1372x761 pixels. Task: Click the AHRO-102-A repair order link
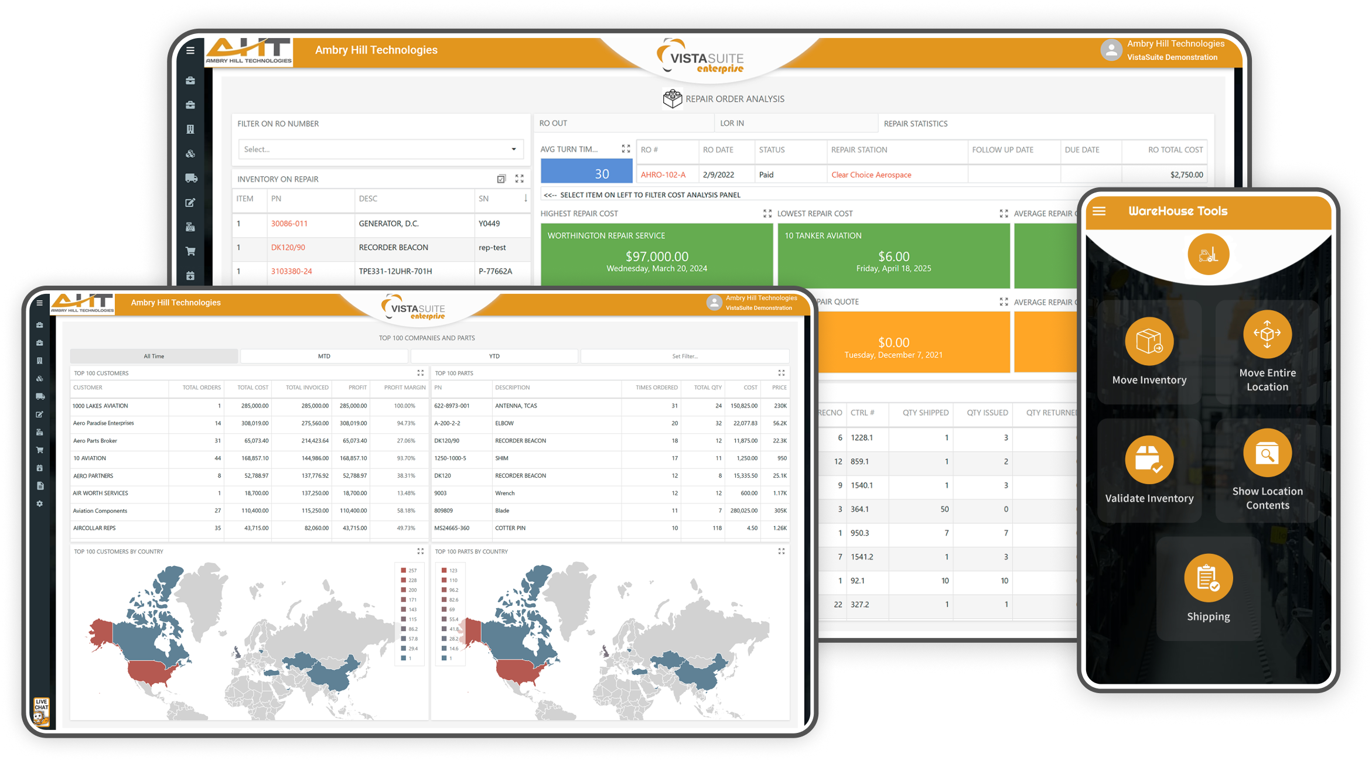tap(664, 174)
